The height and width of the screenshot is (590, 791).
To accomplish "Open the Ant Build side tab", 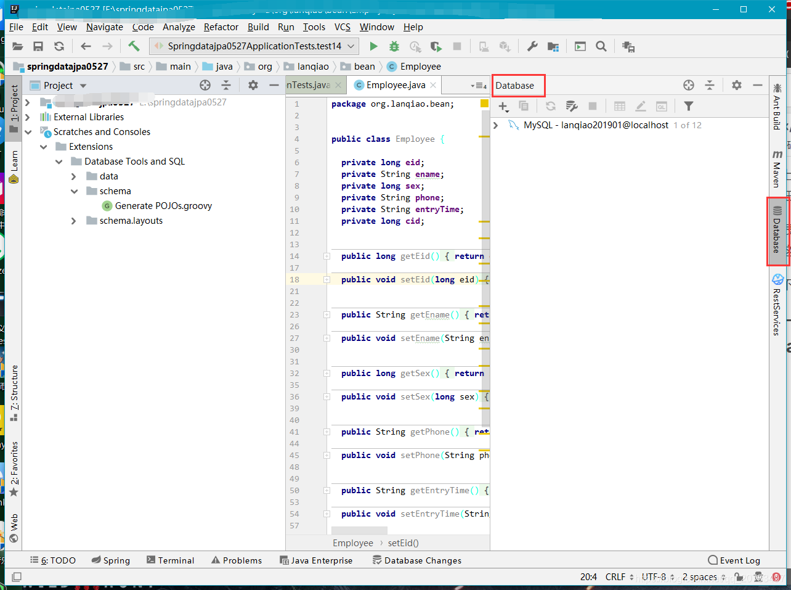I will pyautogui.click(x=777, y=106).
